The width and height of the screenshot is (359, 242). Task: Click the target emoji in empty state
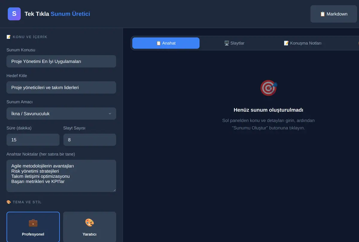[x=269, y=88]
